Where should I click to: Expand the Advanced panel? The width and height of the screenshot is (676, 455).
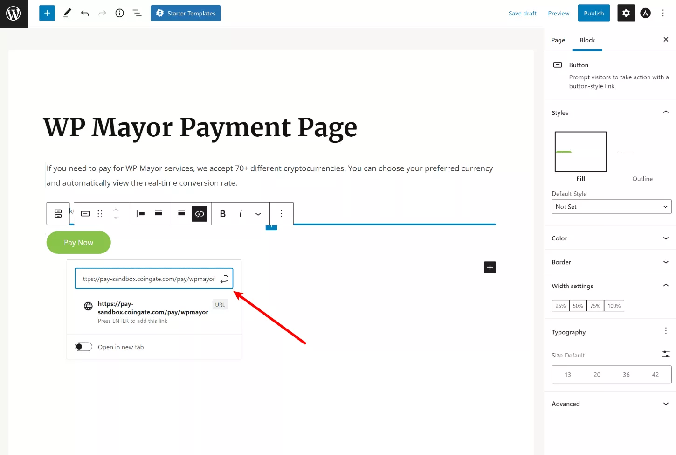click(611, 404)
